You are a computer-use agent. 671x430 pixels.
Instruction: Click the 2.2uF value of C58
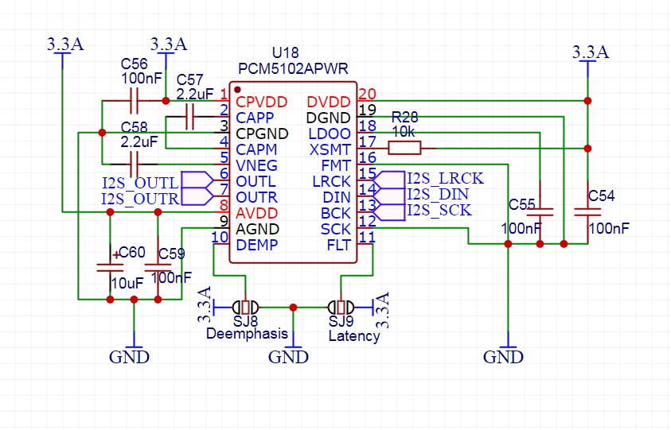coord(139,141)
